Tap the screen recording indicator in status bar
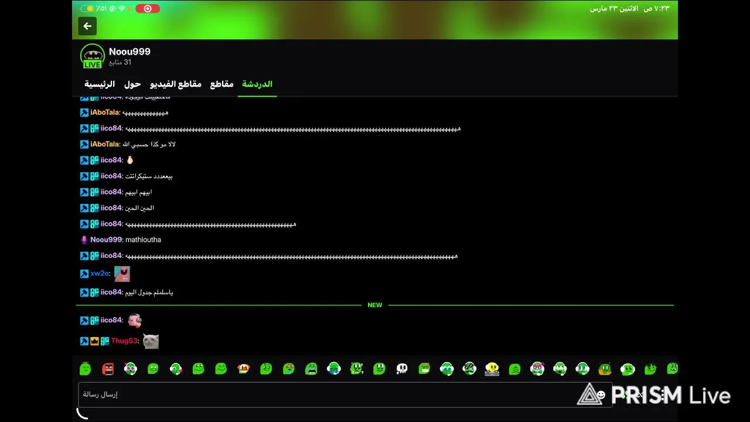Image resolution: width=750 pixels, height=422 pixels. (148, 9)
